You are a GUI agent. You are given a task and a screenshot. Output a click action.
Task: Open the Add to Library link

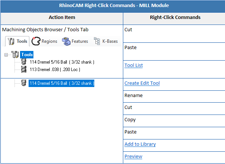[x=140, y=144]
